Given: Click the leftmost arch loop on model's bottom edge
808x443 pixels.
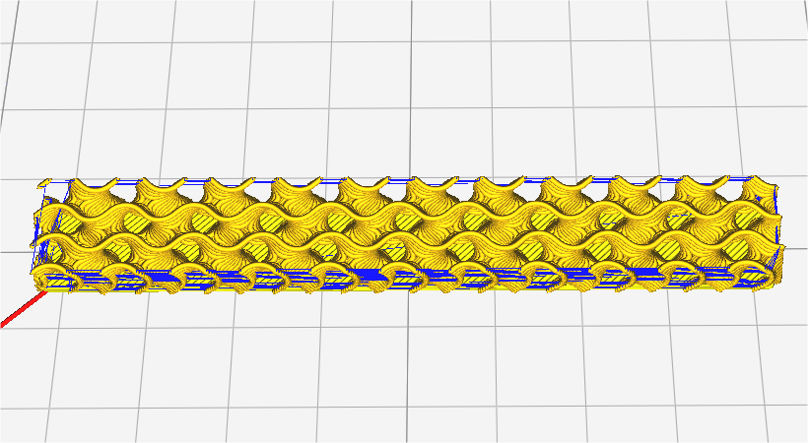Looking at the screenshot, I should point(59,279).
